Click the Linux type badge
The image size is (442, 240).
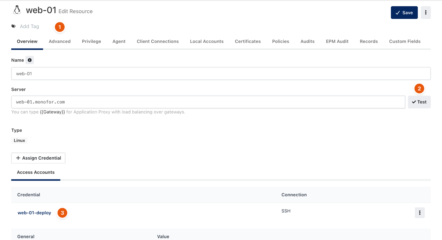click(19, 140)
